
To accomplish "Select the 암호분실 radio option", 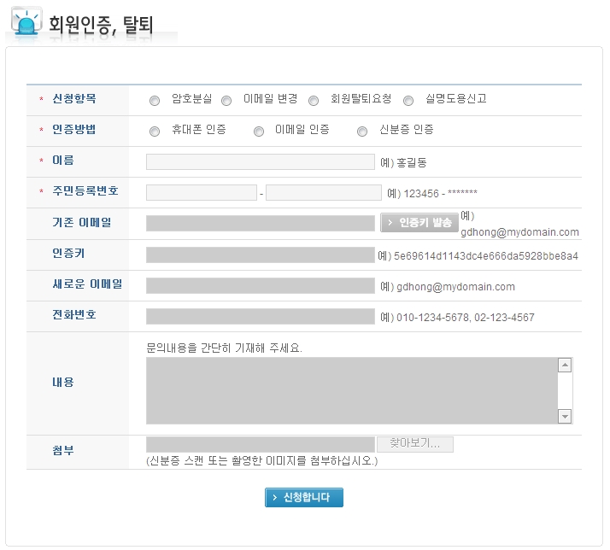I will [x=155, y=101].
